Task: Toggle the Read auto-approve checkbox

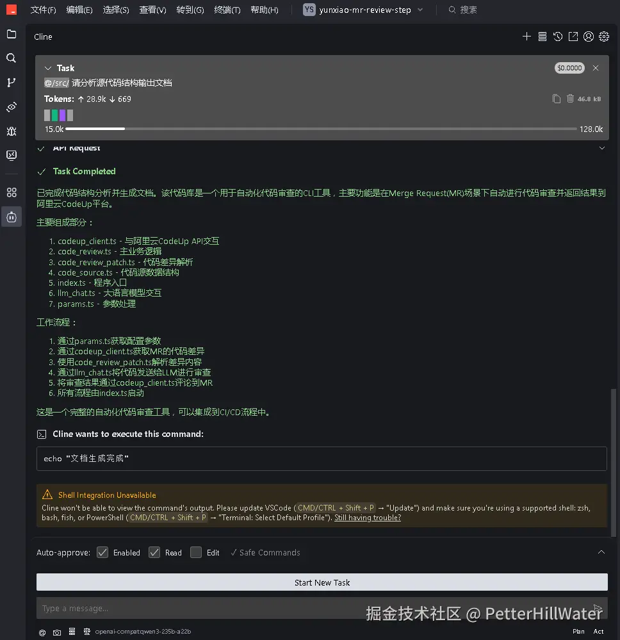Action: point(154,552)
